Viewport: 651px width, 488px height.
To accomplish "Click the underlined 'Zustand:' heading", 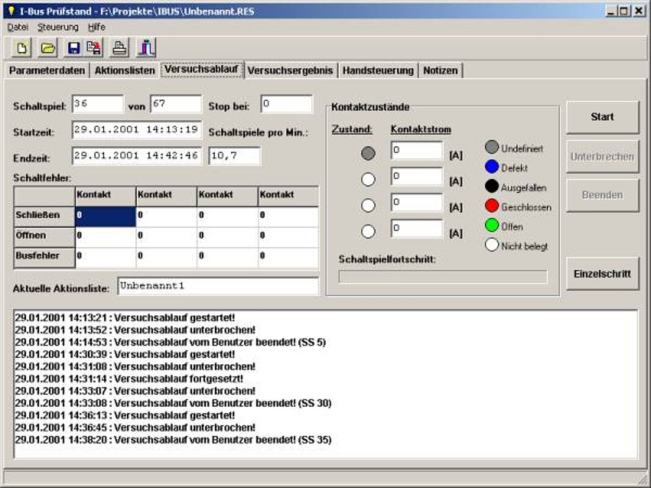I will (x=352, y=129).
